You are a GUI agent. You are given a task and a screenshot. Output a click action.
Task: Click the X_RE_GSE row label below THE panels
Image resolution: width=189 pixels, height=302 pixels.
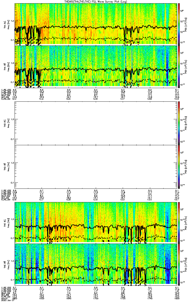pos(7,288)
